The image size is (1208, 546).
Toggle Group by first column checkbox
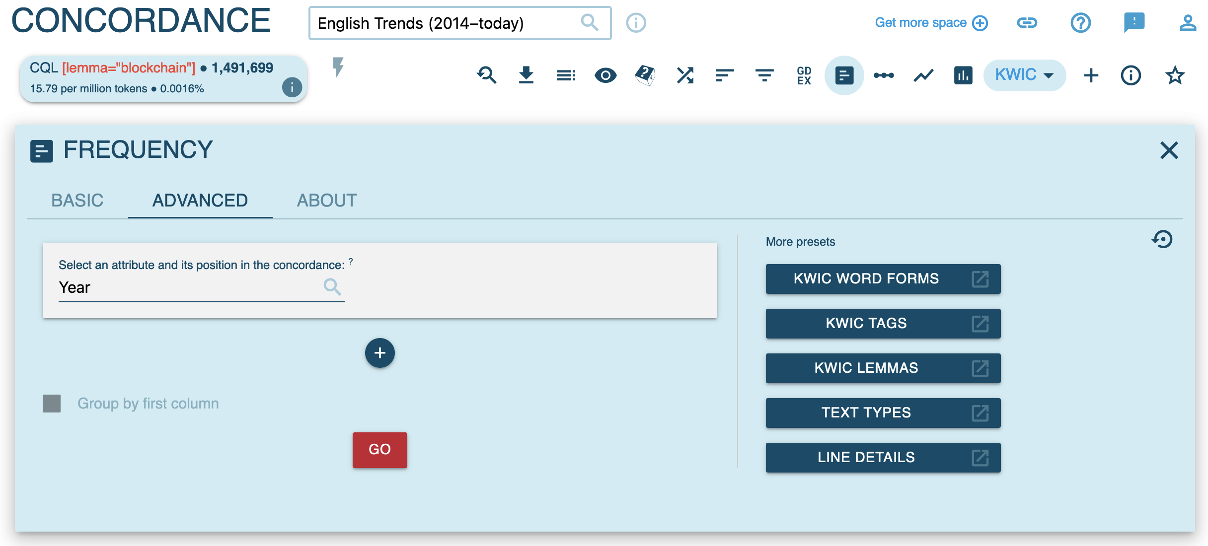[x=52, y=404]
